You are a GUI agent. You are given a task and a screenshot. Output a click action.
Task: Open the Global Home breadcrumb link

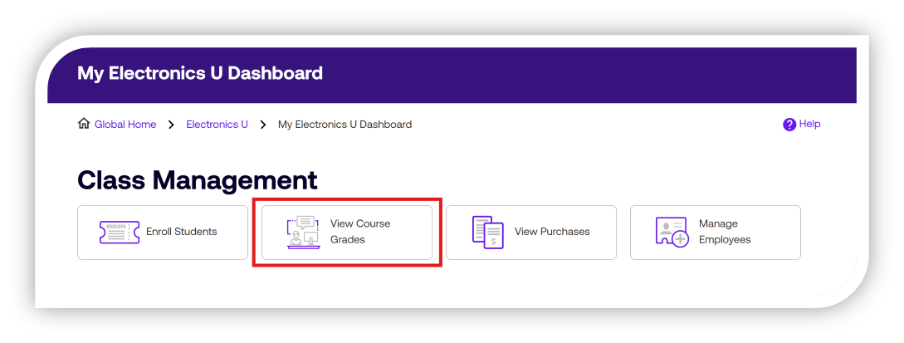click(125, 125)
